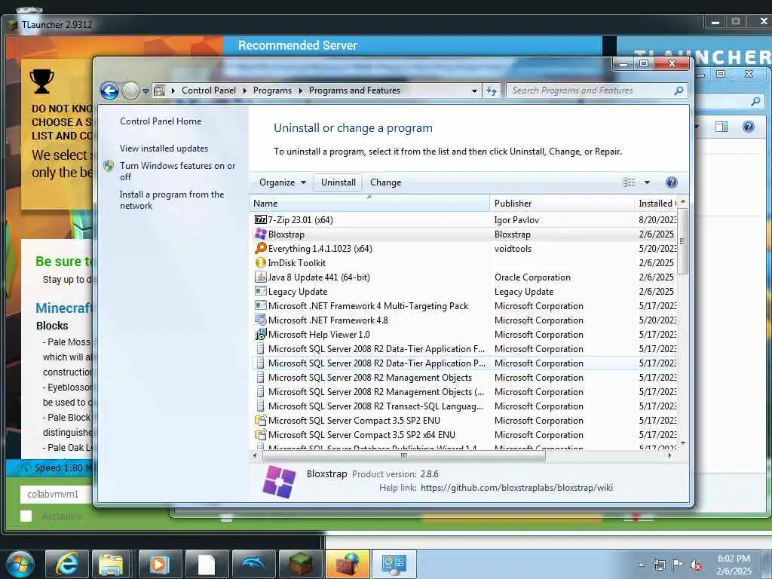Image resolution: width=772 pixels, height=579 pixels.
Task: Click Igor Pavlov publisher cell
Action: pos(516,220)
